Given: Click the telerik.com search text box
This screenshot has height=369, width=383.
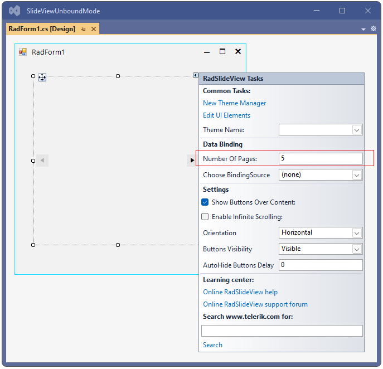Looking at the screenshot, I should (x=282, y=331).
